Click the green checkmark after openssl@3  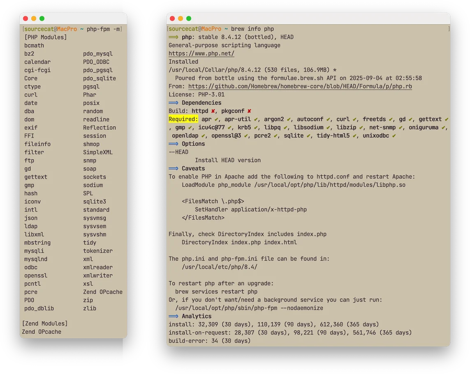pyautogui.click(x=246, y=135)
